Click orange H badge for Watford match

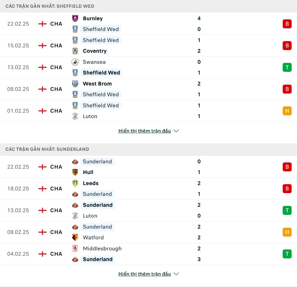(287, 232)
